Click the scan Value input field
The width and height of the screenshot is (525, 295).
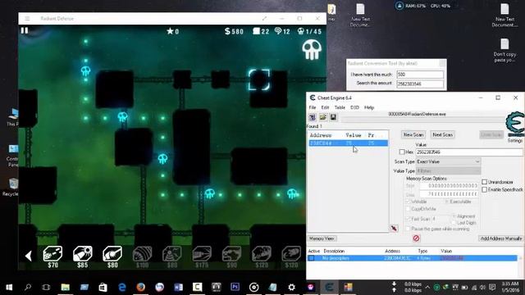pyautogui.click(x=468, y=152)
